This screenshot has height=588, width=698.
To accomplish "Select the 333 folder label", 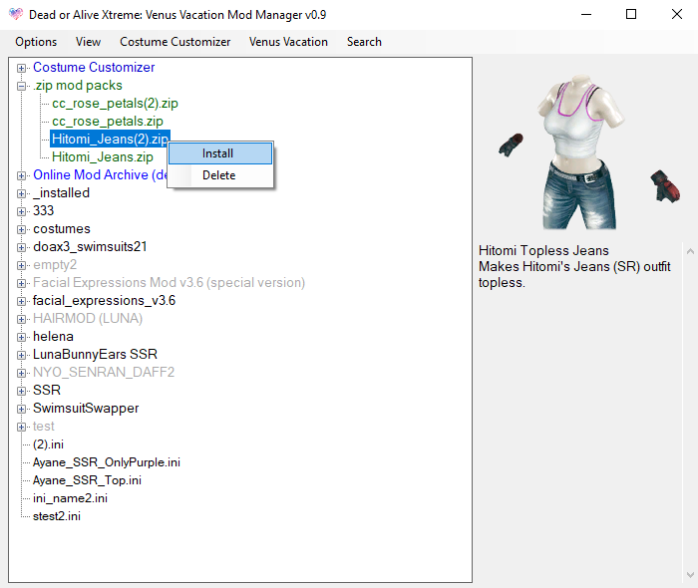I will point(43,211).
